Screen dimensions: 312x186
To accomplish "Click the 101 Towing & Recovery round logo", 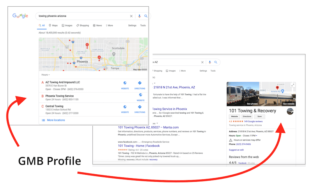I will coord(290,111).
